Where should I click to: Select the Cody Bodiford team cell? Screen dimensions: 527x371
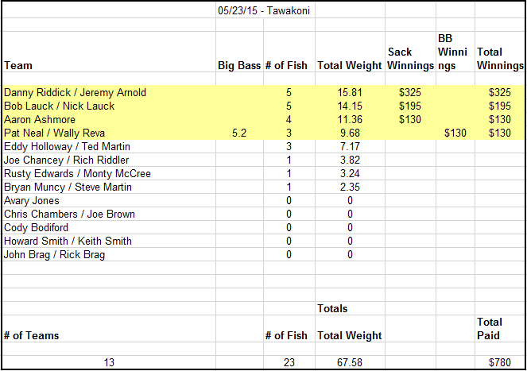click(109, 227)
